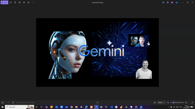Open the purple Clipchamp icon in title bar

point(172,2)
